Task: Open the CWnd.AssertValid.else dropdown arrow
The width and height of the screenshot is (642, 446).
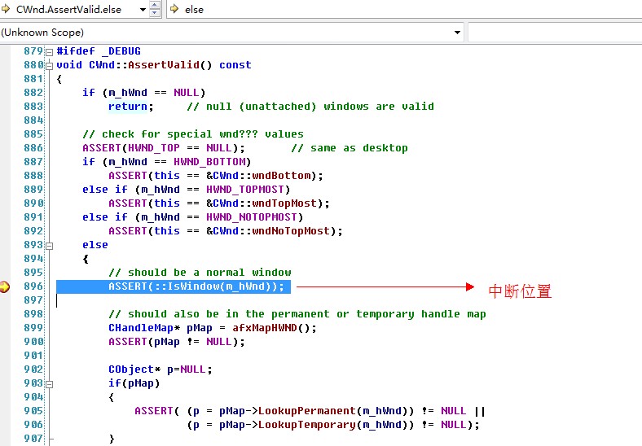Action: pos(142,10)
